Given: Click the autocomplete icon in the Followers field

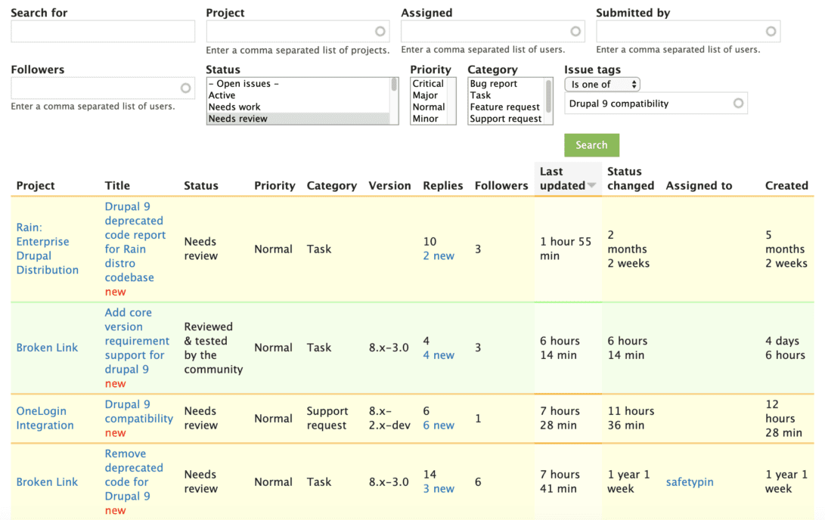Looking at the screenshot, I should tap(185, 88).
